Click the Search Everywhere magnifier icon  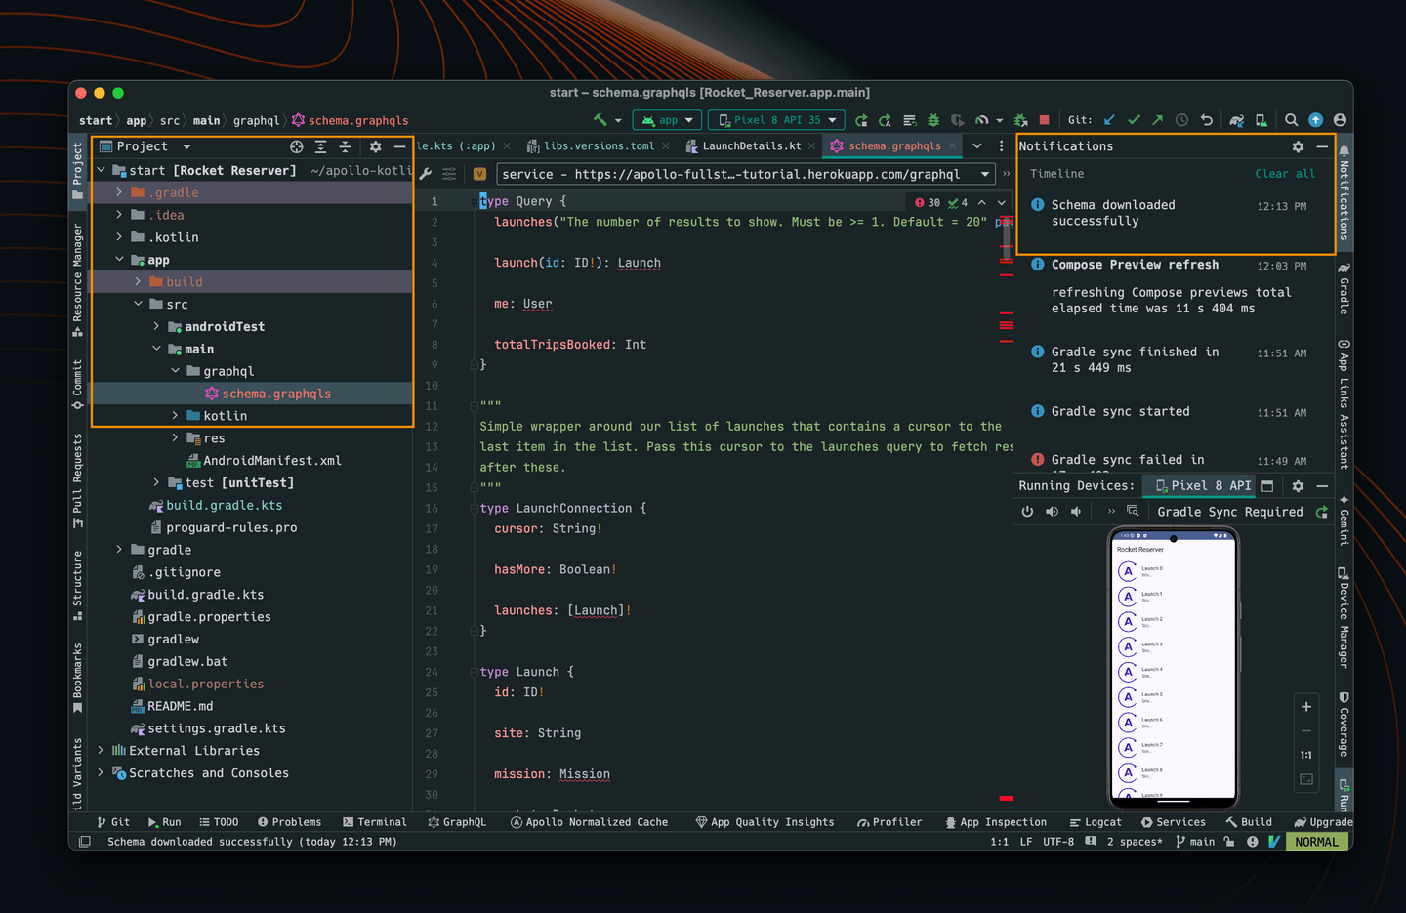coord(1291,120)
